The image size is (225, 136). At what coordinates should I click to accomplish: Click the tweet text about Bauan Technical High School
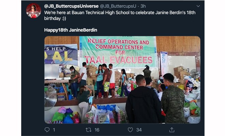click(120, 15)
